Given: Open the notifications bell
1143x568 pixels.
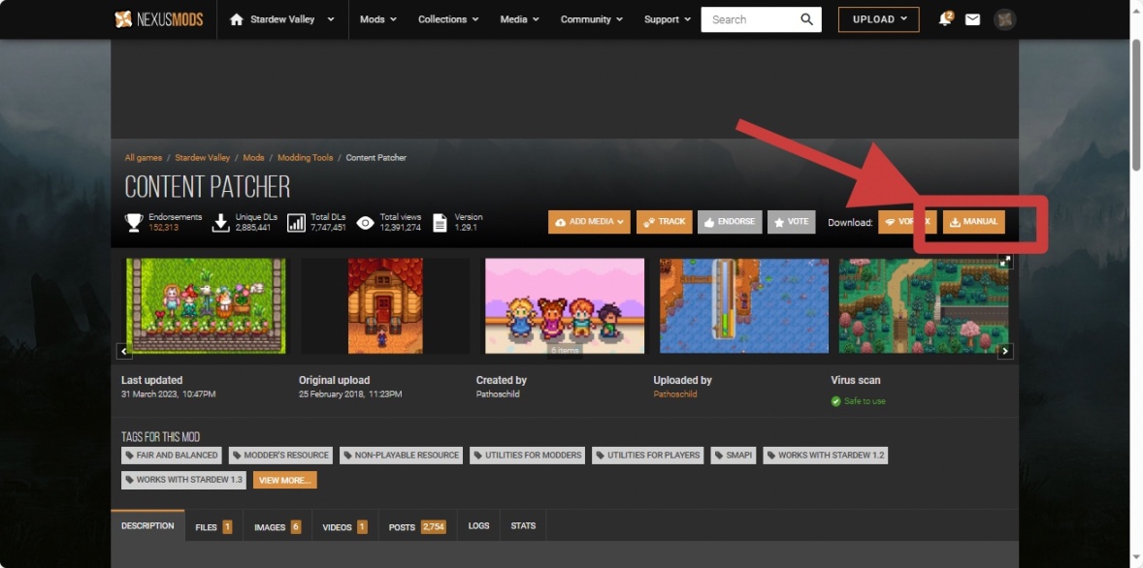Looking at the screenshot, I should coord(945,19).
